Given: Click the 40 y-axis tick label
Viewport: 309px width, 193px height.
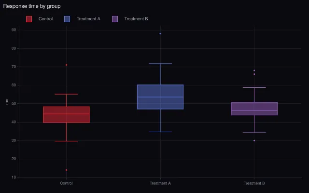Looking at the screenshot, I should (x=14, y=122).
